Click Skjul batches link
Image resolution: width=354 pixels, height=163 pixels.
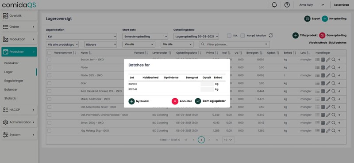pos(337,42)
